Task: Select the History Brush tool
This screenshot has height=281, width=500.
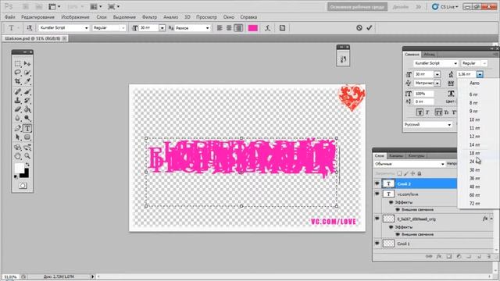Action: tap(27, 101)
